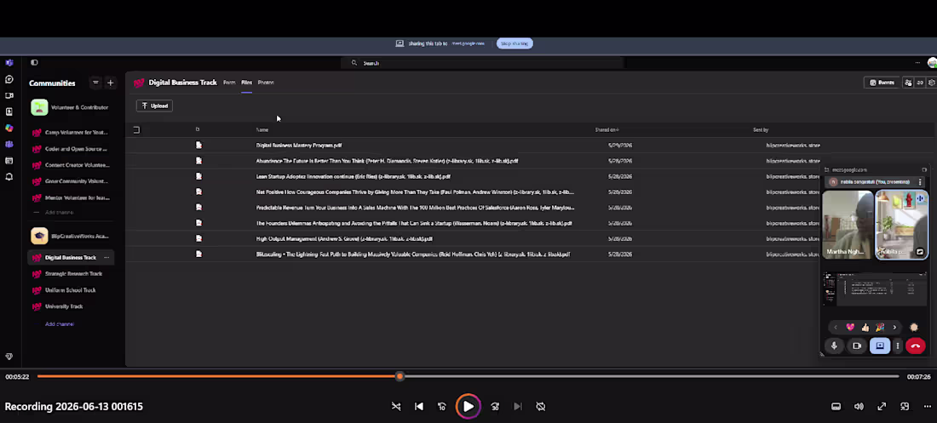This screenshot has width=937, height=423.
Task: Open Digital Business Mastery Program.pdf
Action: [299, 146]
